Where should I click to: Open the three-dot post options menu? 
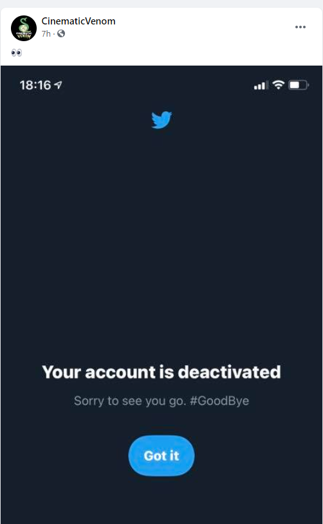click(x=300, y=27)
